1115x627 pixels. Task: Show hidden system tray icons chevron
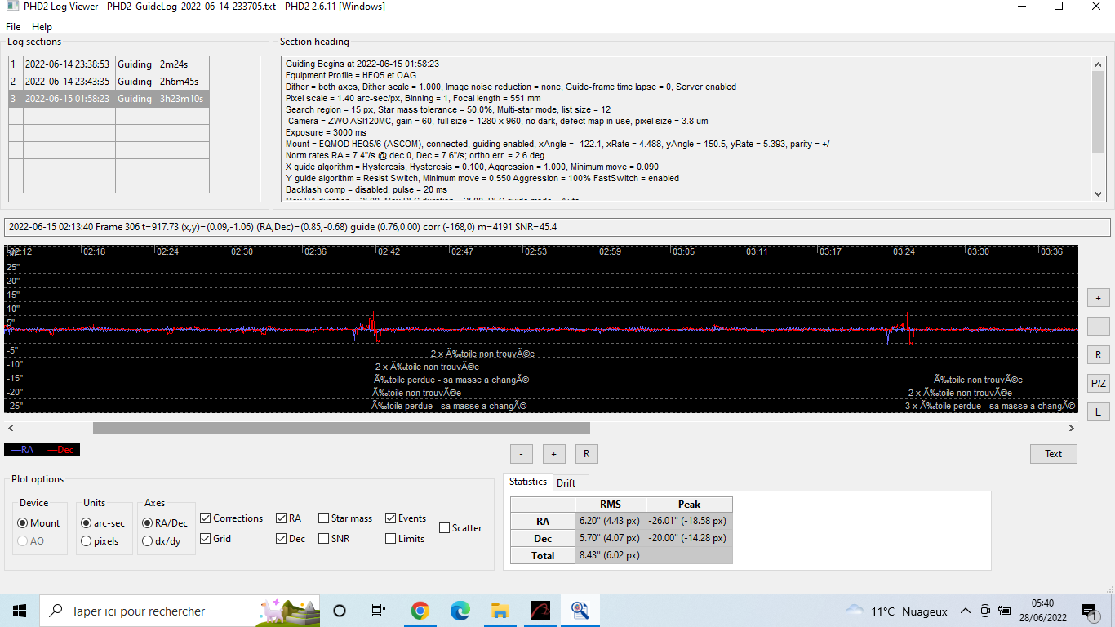pyautogui.click(x=966, y=611)
